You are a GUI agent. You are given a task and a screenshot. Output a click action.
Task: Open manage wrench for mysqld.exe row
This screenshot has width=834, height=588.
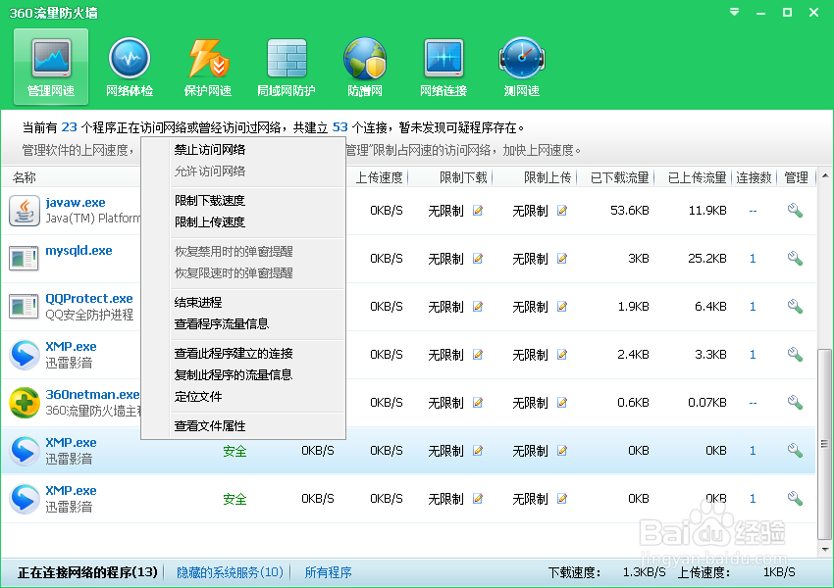[795, 259]
